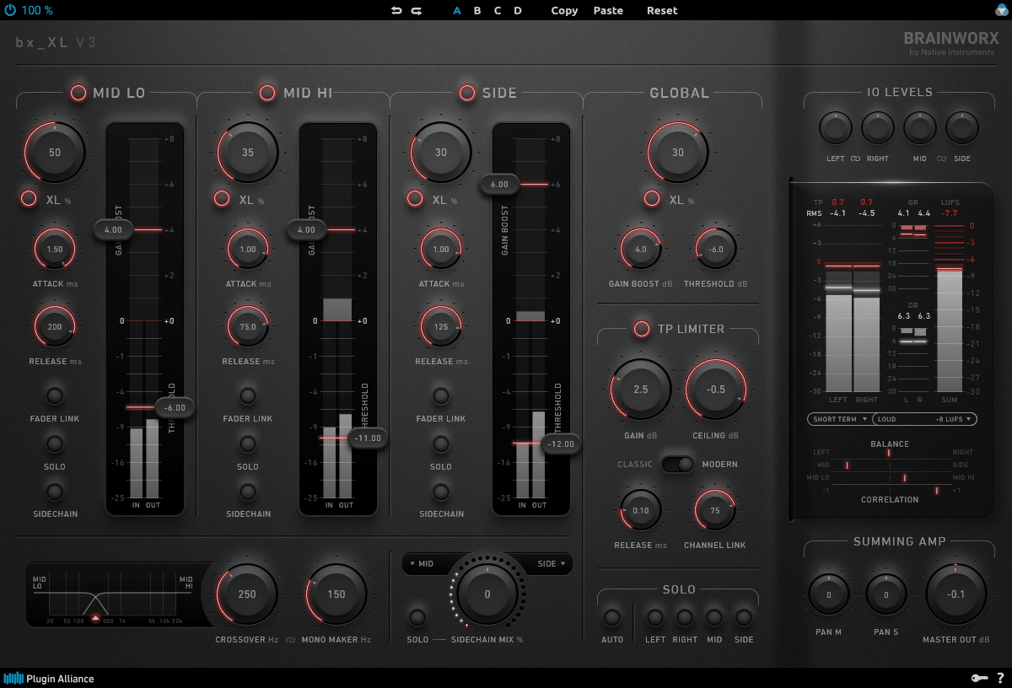
Task: Enable the Auto solo button
Action: pos(612,617)
